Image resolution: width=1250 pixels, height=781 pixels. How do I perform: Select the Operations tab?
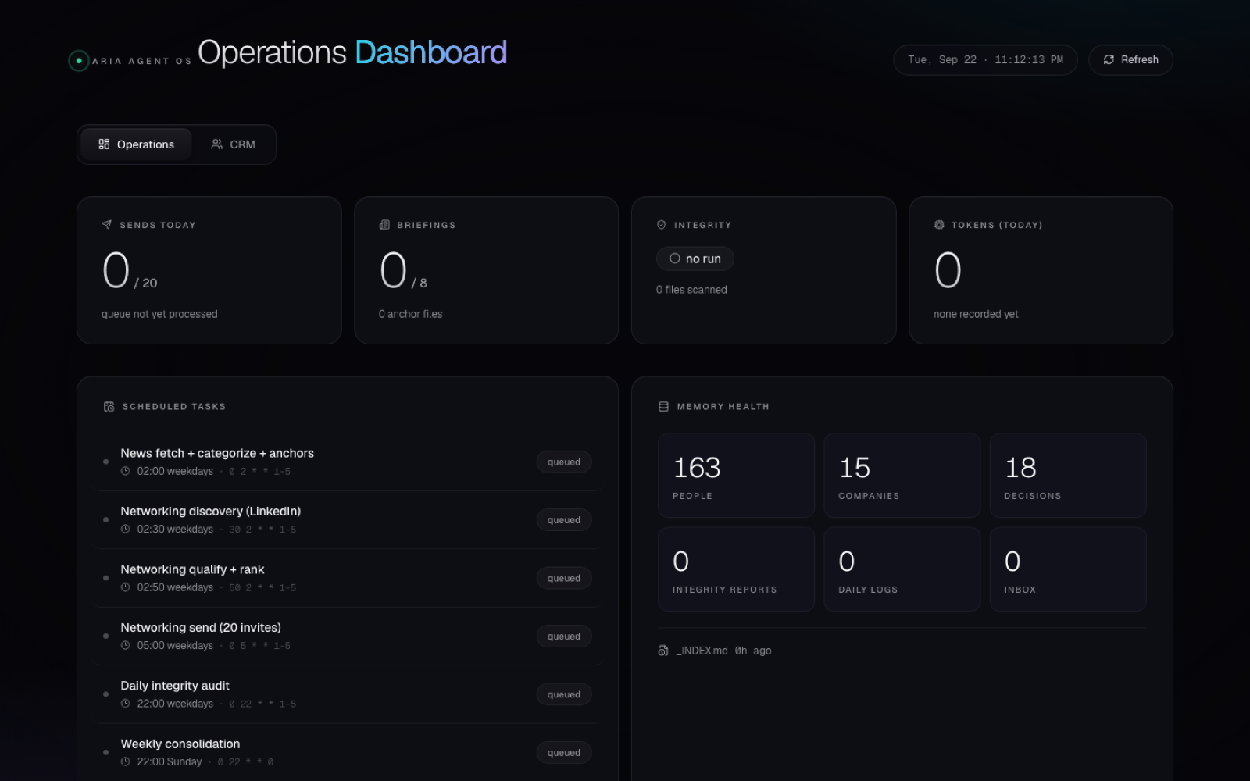136,144
